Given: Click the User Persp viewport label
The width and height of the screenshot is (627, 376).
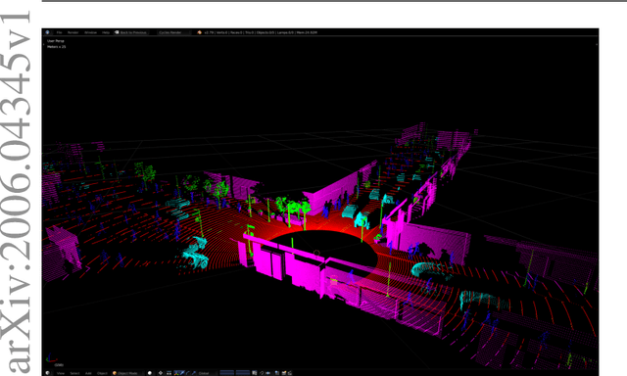Looking at the screenshot, I should tap(56, 41).
